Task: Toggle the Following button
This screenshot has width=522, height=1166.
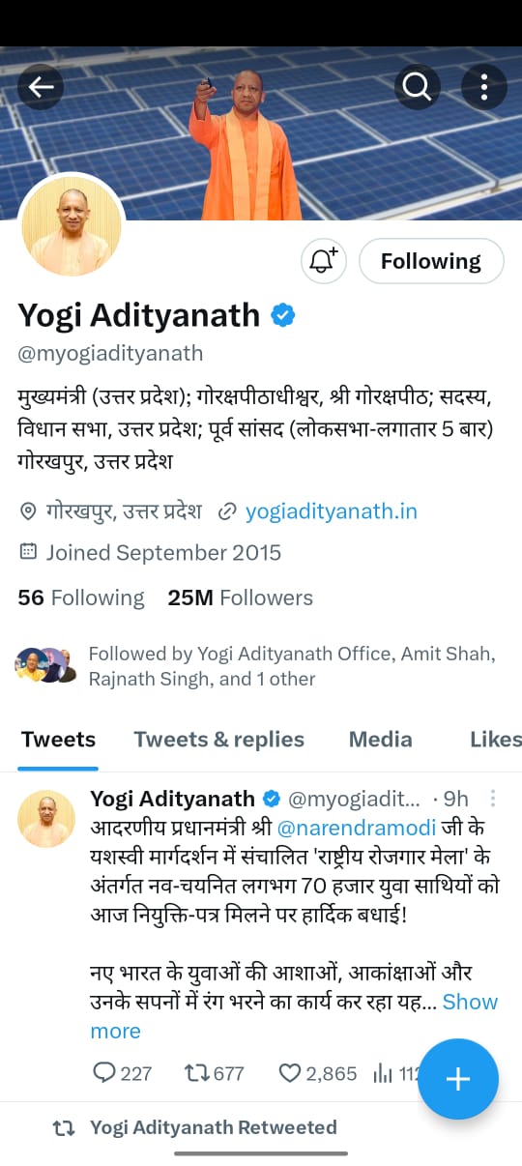Action: click(x=431, y=261)
